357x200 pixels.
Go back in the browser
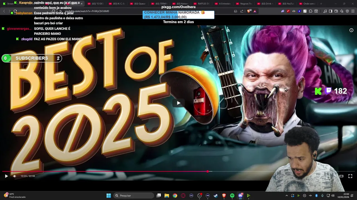pyautogui.click(x=4, y=11)
